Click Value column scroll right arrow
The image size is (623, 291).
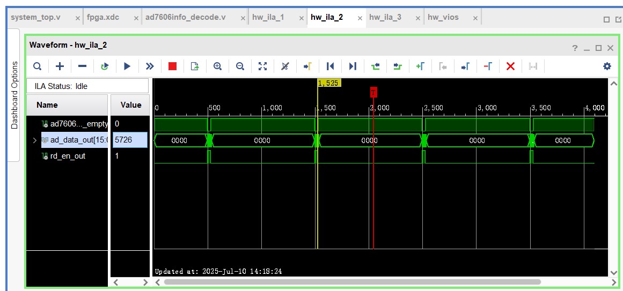145,282
